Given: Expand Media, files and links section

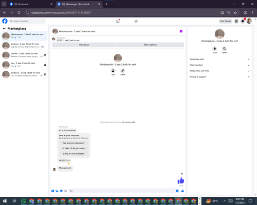Looking at the screenshot, I should (x=219, y=71).
